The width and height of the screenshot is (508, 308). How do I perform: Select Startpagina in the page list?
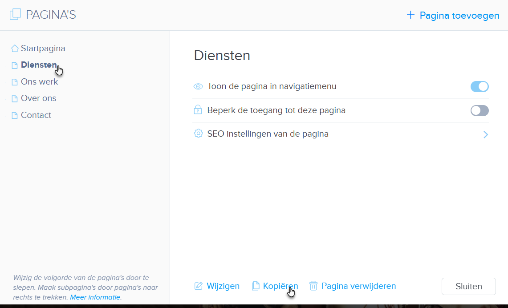point(43,48)
